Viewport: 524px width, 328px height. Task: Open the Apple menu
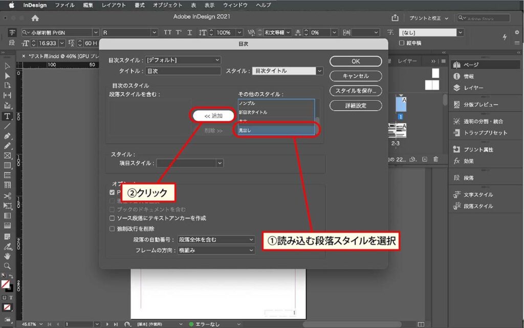pyautogui.click(x=11, y=5)
